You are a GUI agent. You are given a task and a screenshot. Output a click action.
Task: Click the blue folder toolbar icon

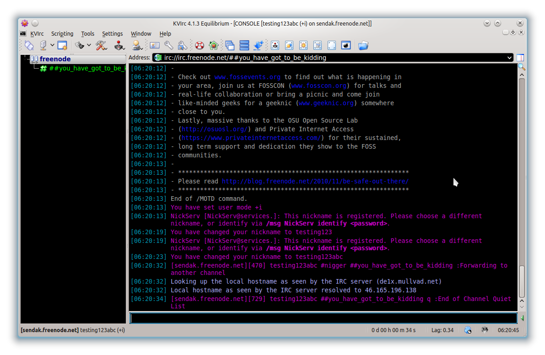[363, 45]
